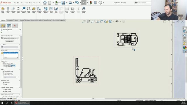Open the Undo dropdown arrow
Screen dimensions: 187x105
tap(80, 3)
